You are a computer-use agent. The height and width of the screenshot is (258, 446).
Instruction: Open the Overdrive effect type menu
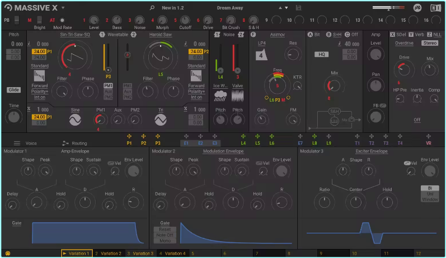404,43
